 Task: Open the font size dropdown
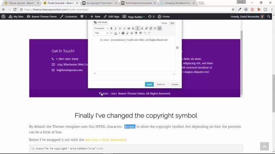point(101,33)
